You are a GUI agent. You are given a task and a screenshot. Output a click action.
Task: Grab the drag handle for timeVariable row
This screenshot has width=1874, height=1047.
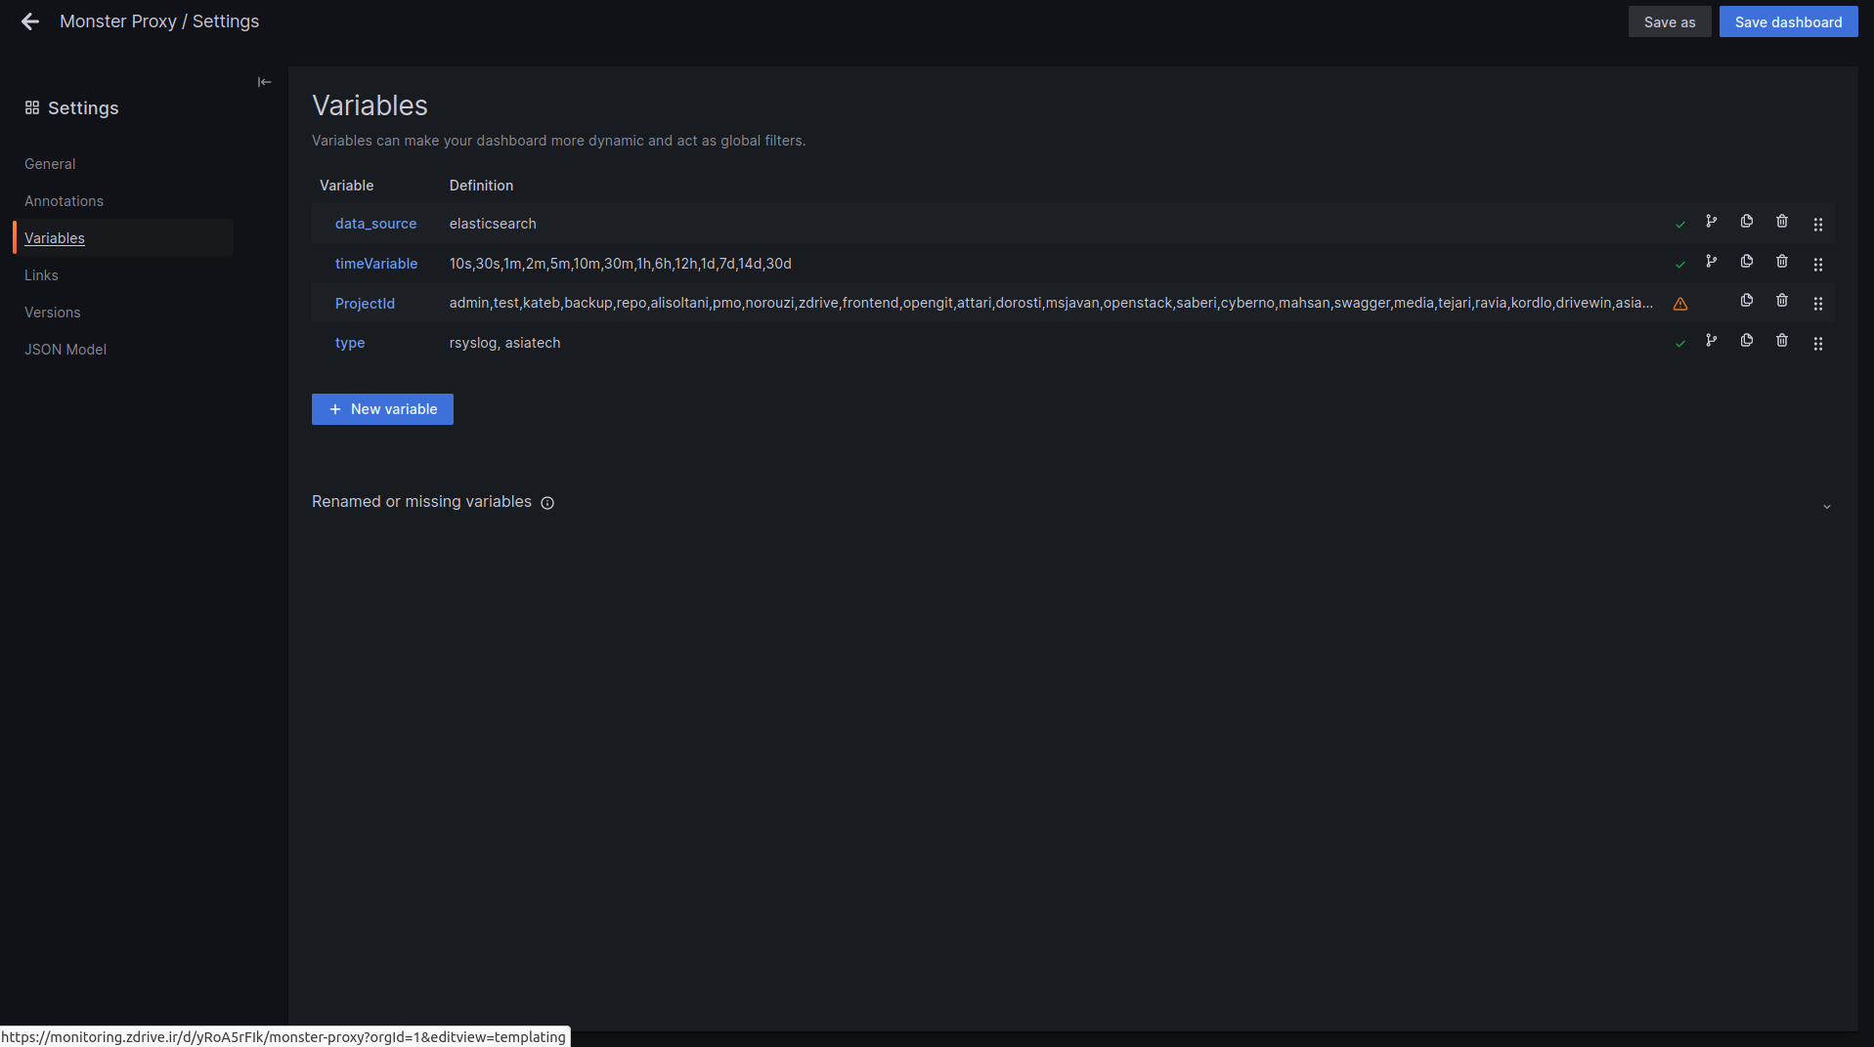[1817, 265]
